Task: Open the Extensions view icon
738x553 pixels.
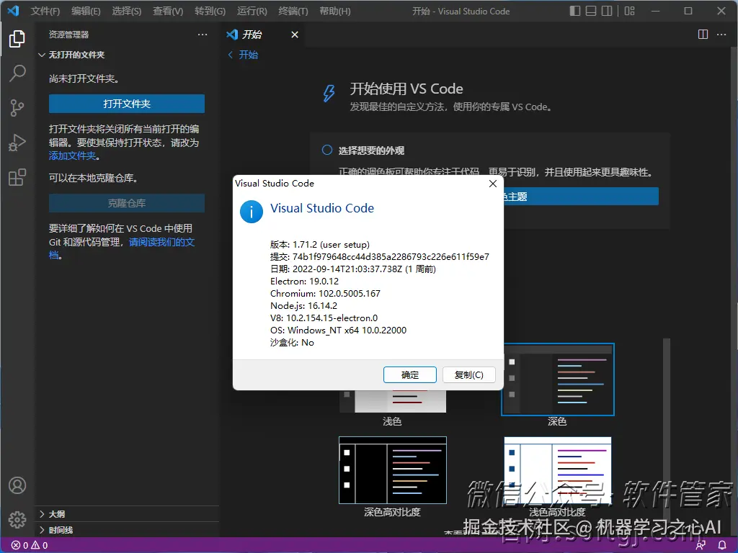Action: pos(17,177)
